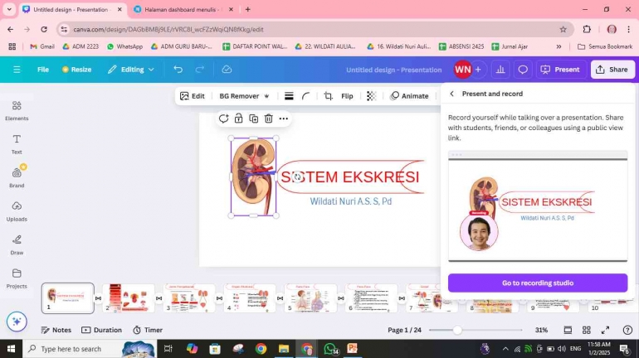Open the corner rounding tool
The image size is (639, 358).
pyautogui.click(x=305, y=96)
